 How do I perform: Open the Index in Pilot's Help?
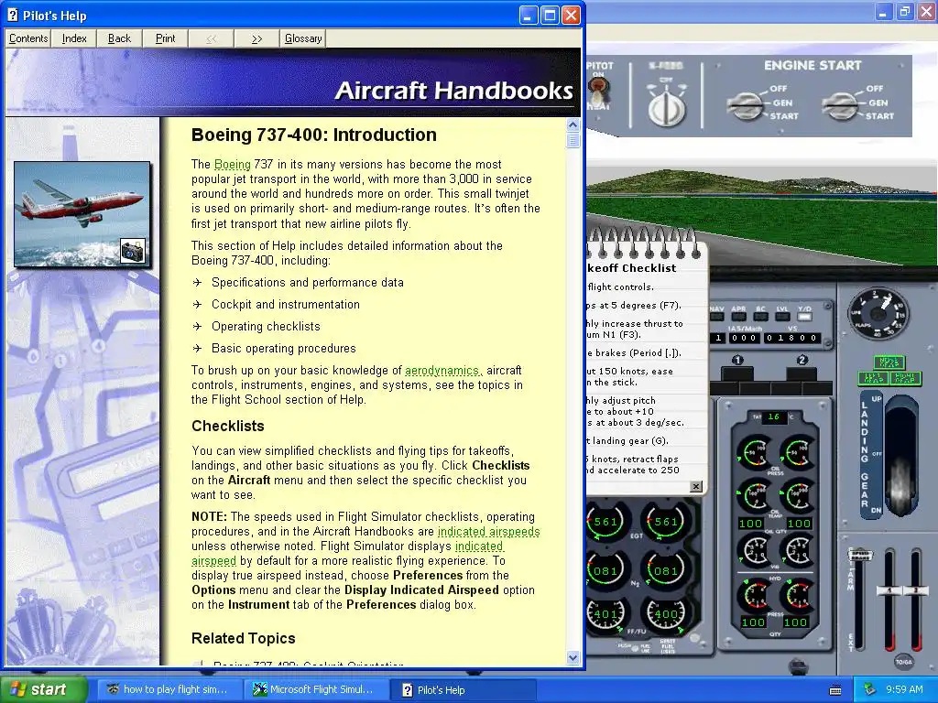click(x=74, y=38)
